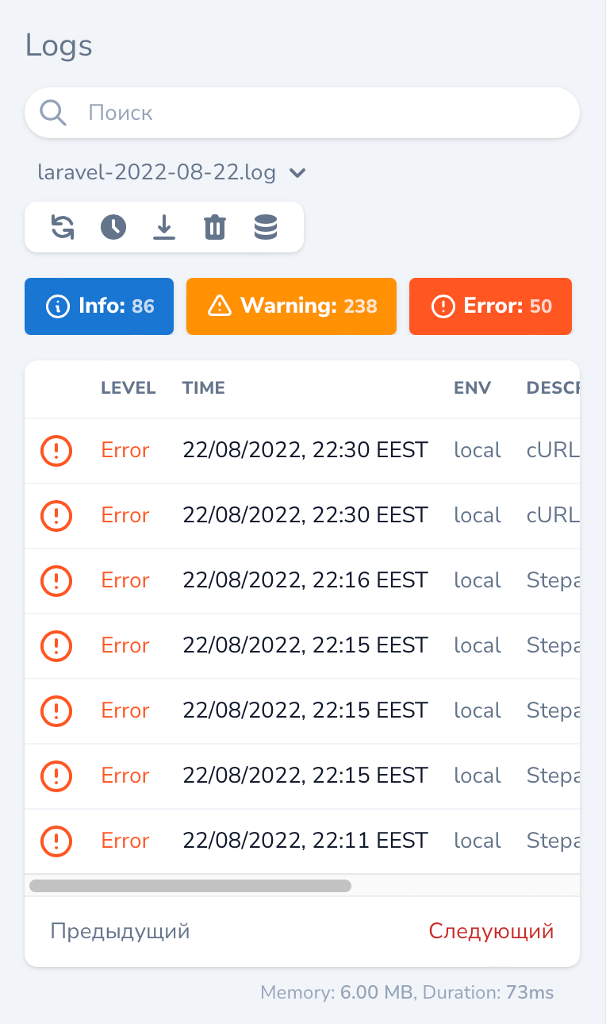Click error icon of 22:16 log row
606x1024 pixels.
pyautogui.click(x=56, y=581)
